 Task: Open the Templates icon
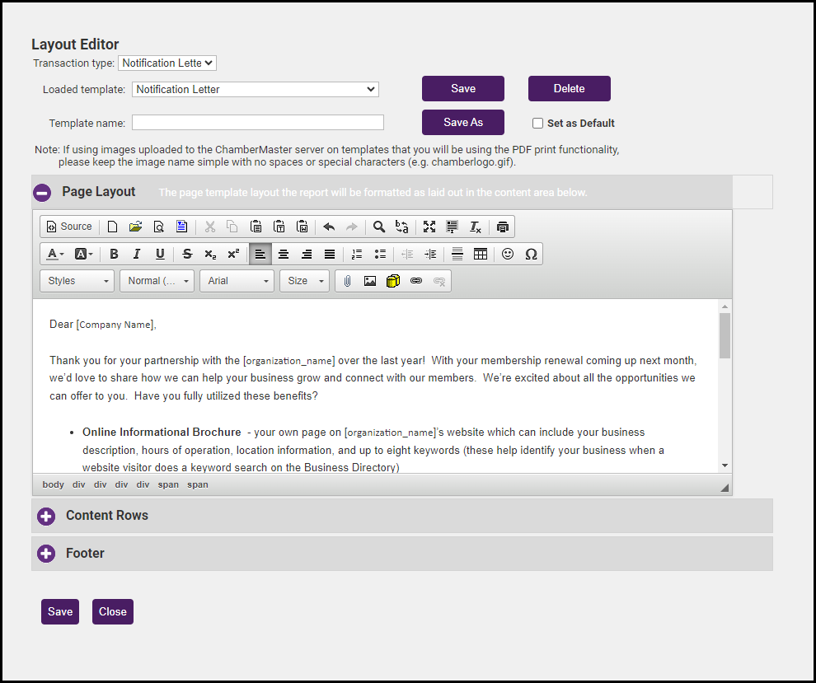coord(181,227)
